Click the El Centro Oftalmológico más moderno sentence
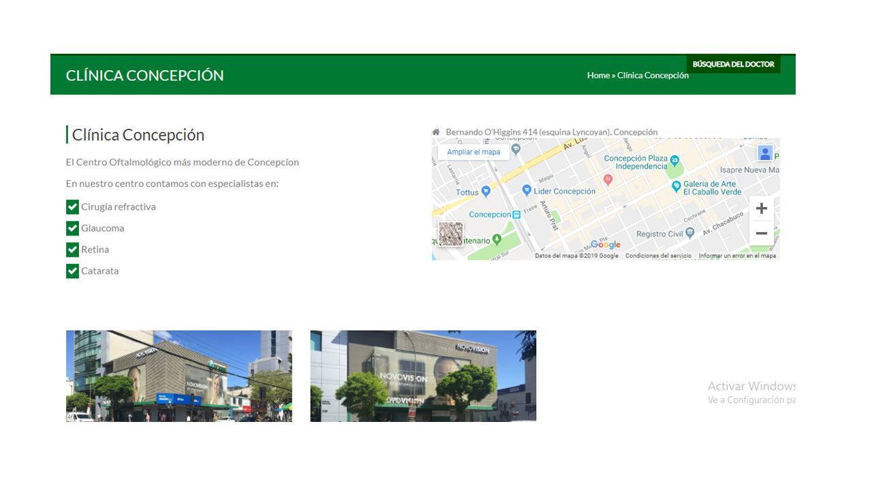This screenshot has height=490, width=872. (183, 163)
